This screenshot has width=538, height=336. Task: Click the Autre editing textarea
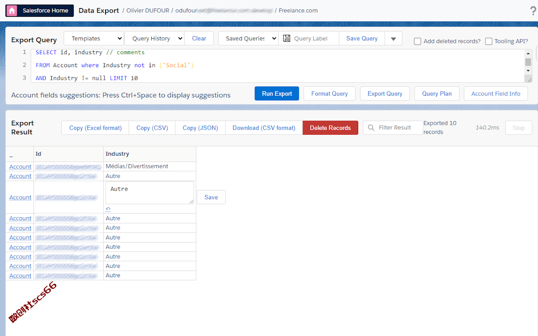(x=150, y=193)
